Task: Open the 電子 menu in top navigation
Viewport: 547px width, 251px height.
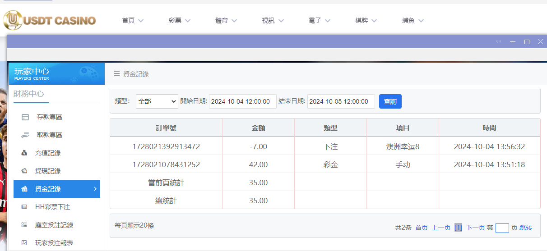Action: pos(319,21)
